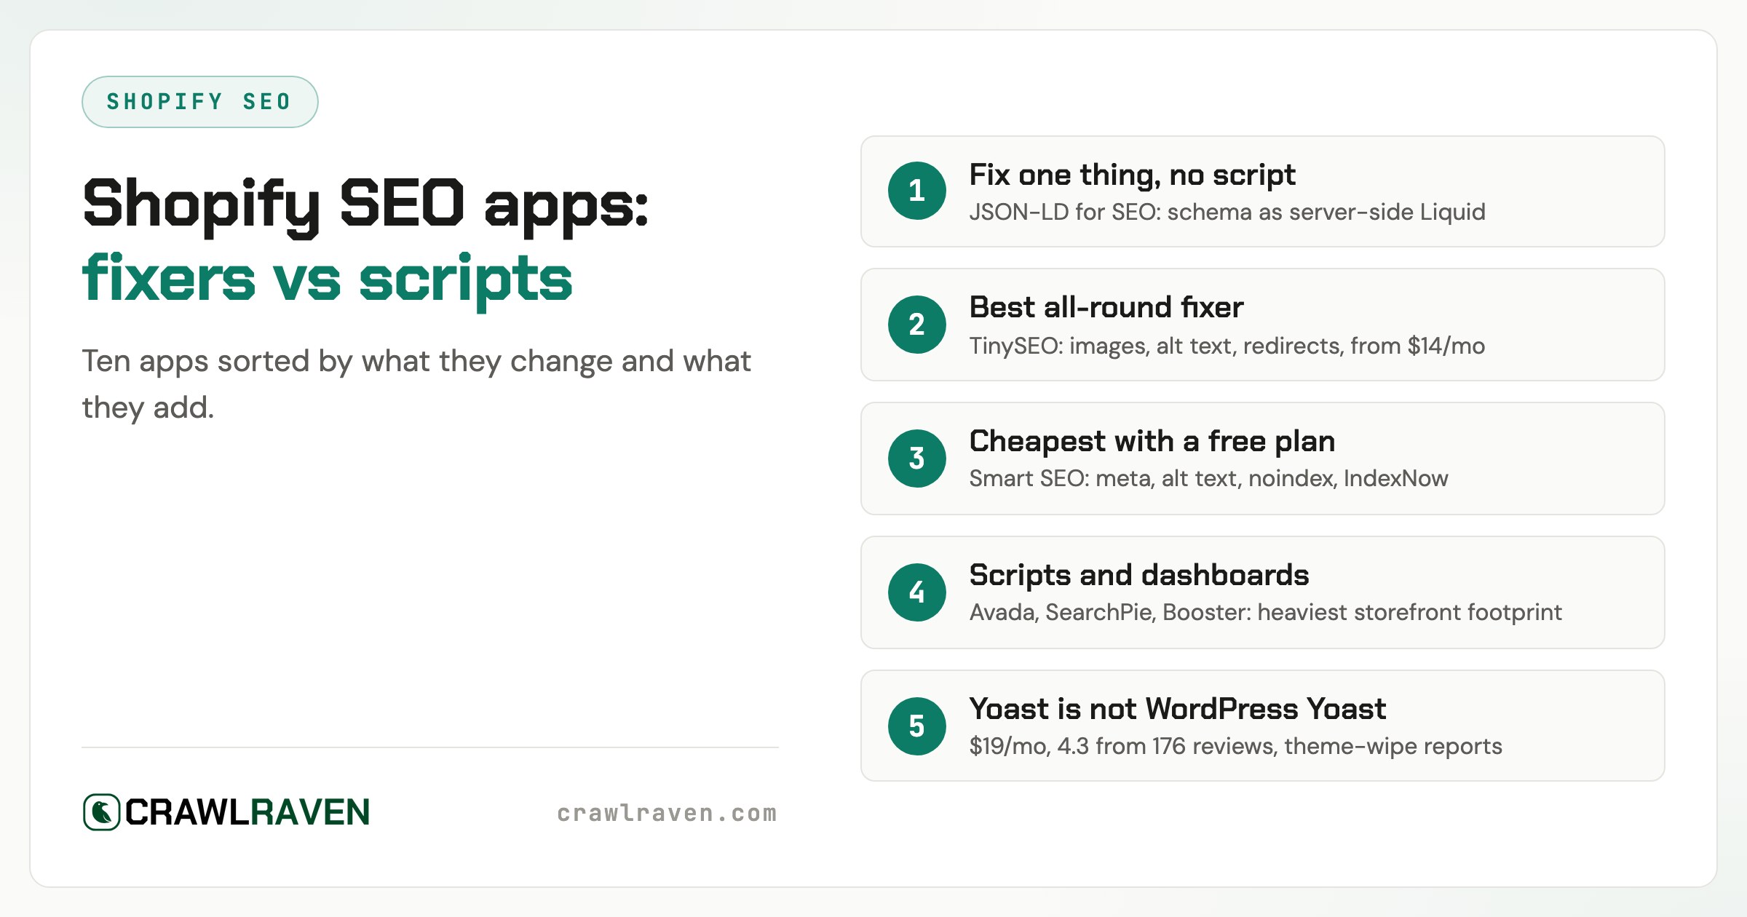Image resolution: width=1747 pixels, height=917 pixels.
Task: Click the 'Shopify SEO apps:' title line
Action: pyautogui.click(x=365, y=207)
